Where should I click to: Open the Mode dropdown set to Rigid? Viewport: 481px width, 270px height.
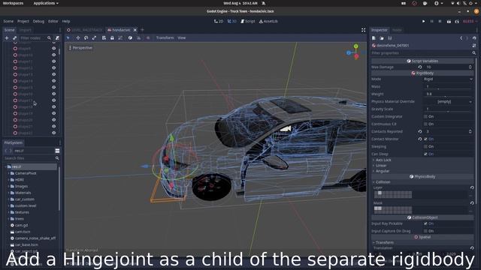pyautogui.click(x=448, y=79)
